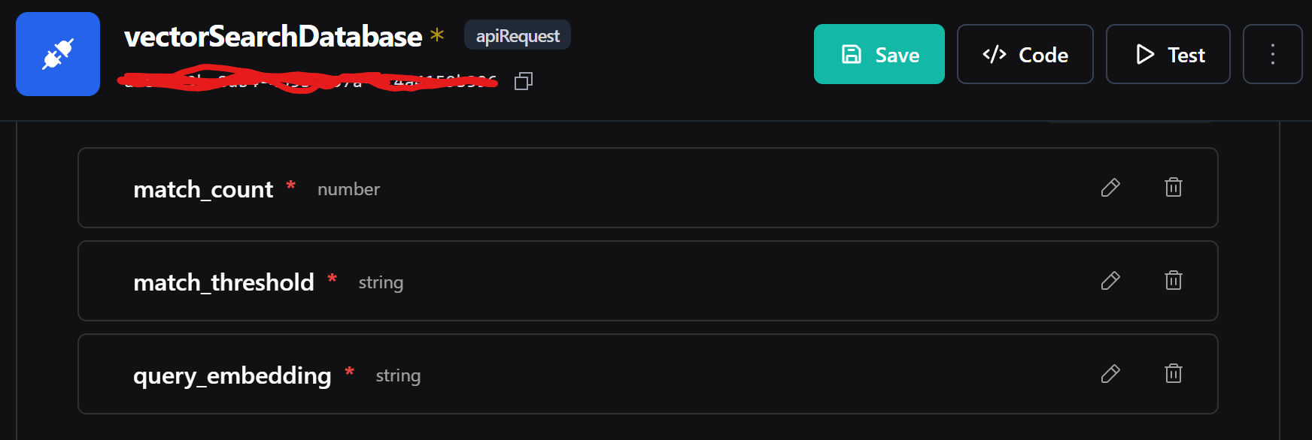
Task: Open the Code view
Action: click(1025, 54)
